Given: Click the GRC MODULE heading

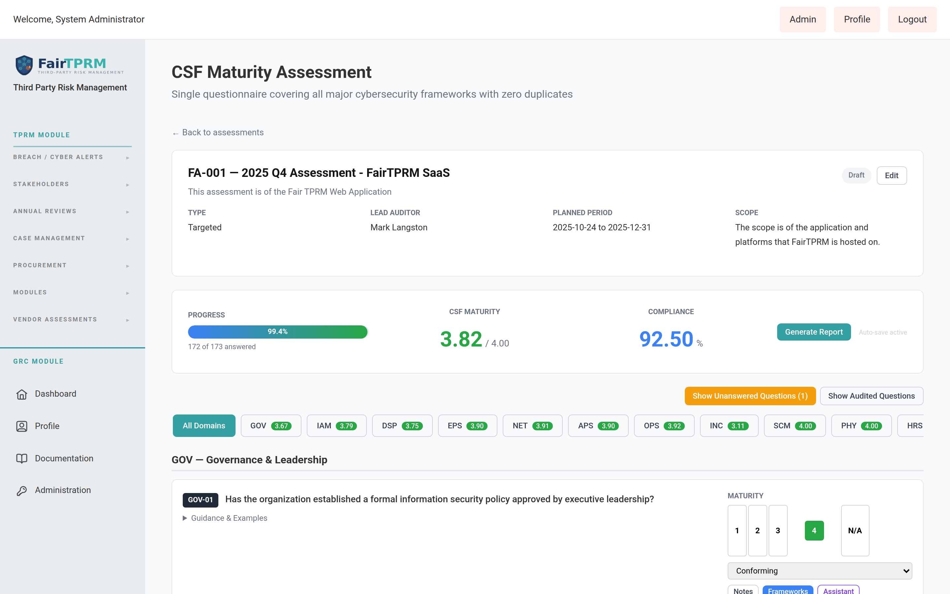Looking at the screenshot, I should 39,361.
